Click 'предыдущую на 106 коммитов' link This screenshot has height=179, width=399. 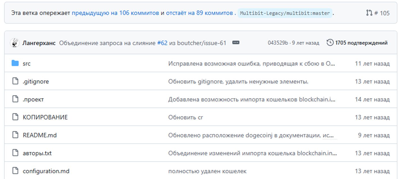[x=115, y=13]
